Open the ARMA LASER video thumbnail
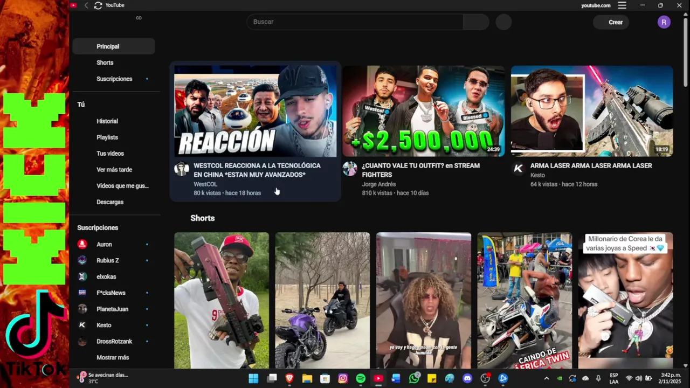690x388 pixels. point(592,111)
